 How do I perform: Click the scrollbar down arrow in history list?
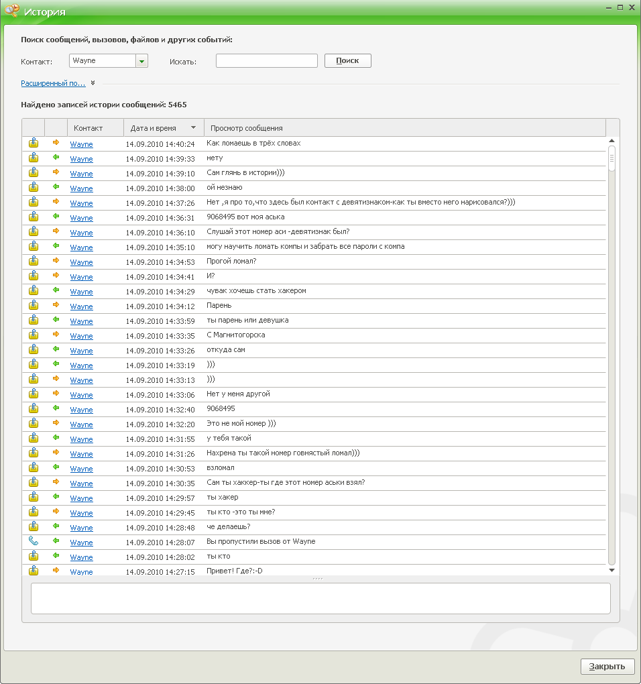pyautogui.click(x=611, y=570)
